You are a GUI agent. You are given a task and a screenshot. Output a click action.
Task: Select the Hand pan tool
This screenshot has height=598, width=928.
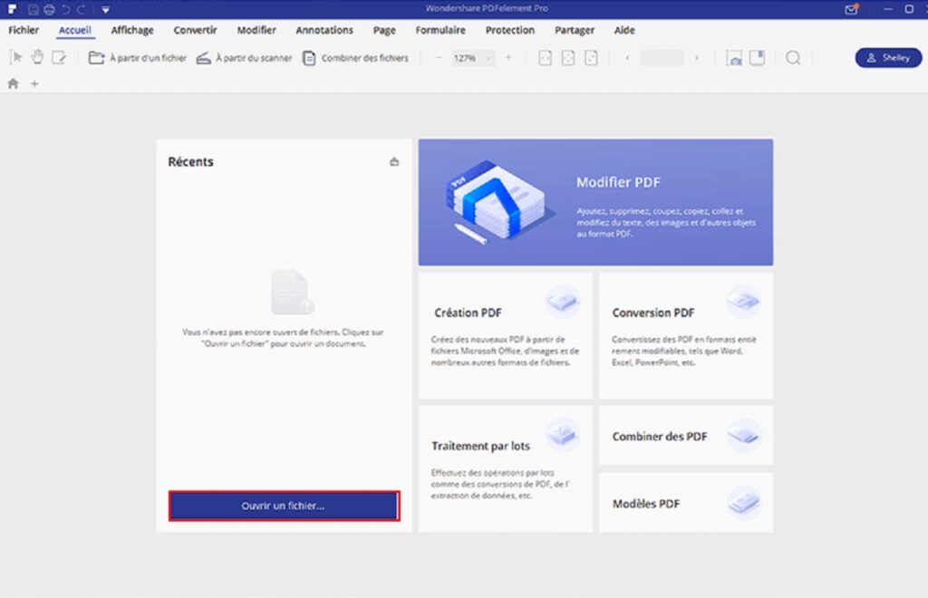pyautogui.click(x=36, y=57)
